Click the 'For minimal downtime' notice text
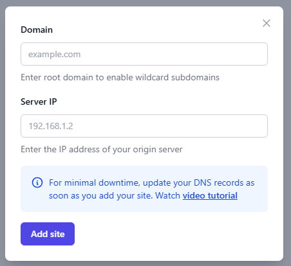 coord(151,189)
